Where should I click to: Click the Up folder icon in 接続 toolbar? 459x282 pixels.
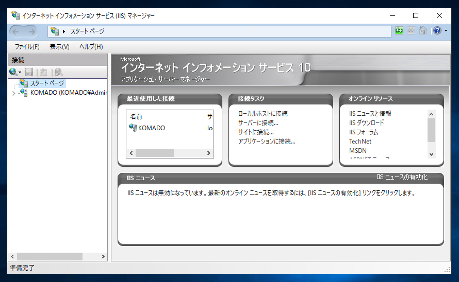44,72
